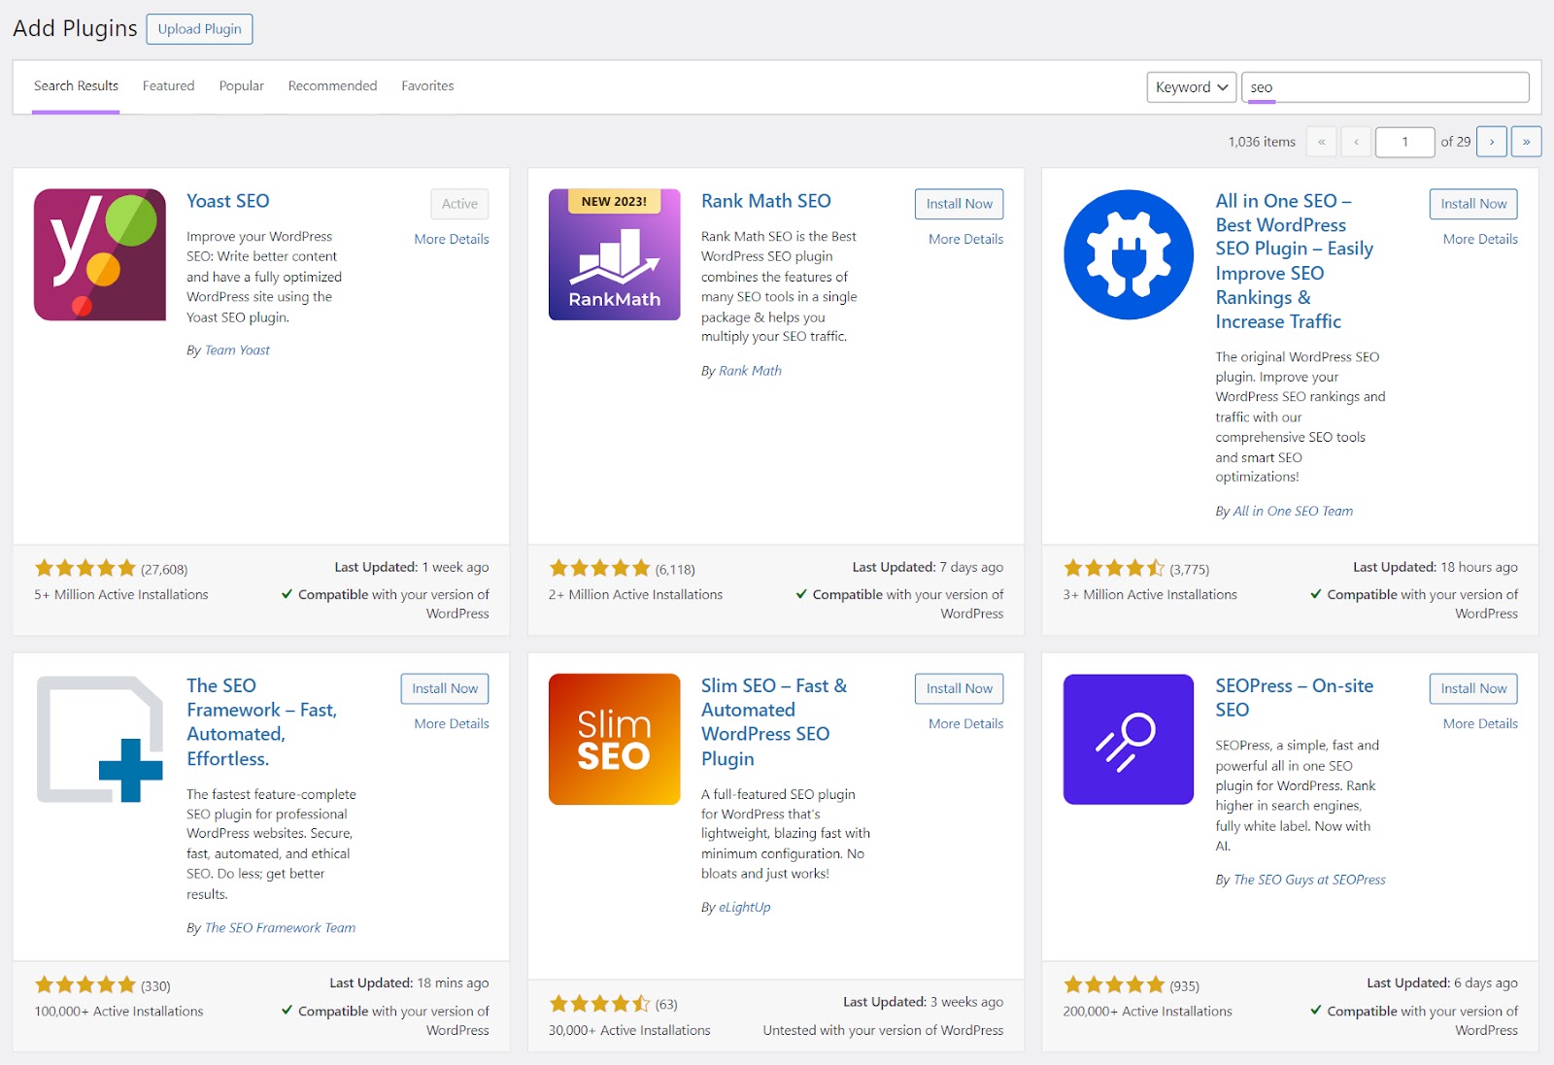The height and width of the screenshot is (1065, 1554).
Task: Jump to the last results page
Action: point(1527,141)
